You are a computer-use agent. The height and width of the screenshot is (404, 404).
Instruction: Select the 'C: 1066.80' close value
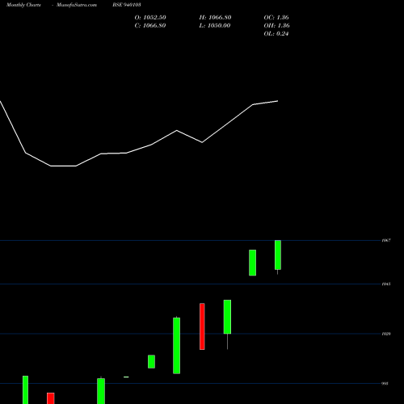tap(150, 26)
